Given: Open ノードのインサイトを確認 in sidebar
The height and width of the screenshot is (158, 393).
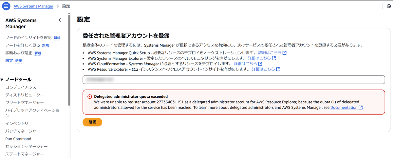Looking at the screenshot, I should 28,37.
